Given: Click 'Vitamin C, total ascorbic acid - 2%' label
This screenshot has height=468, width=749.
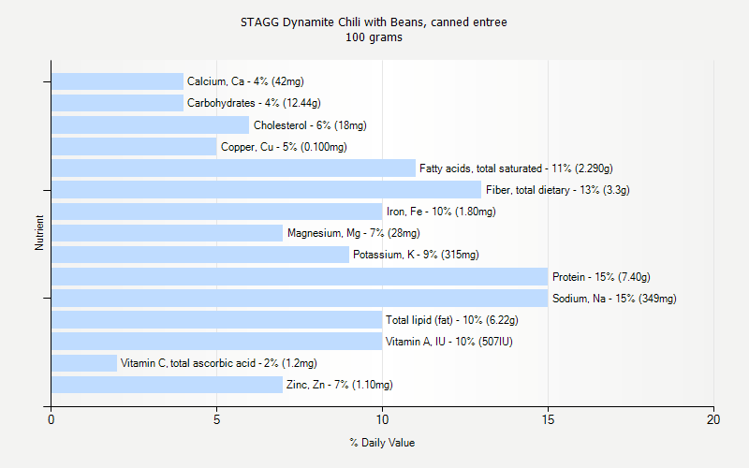Looking at the screenshot, I should point(219,363).
